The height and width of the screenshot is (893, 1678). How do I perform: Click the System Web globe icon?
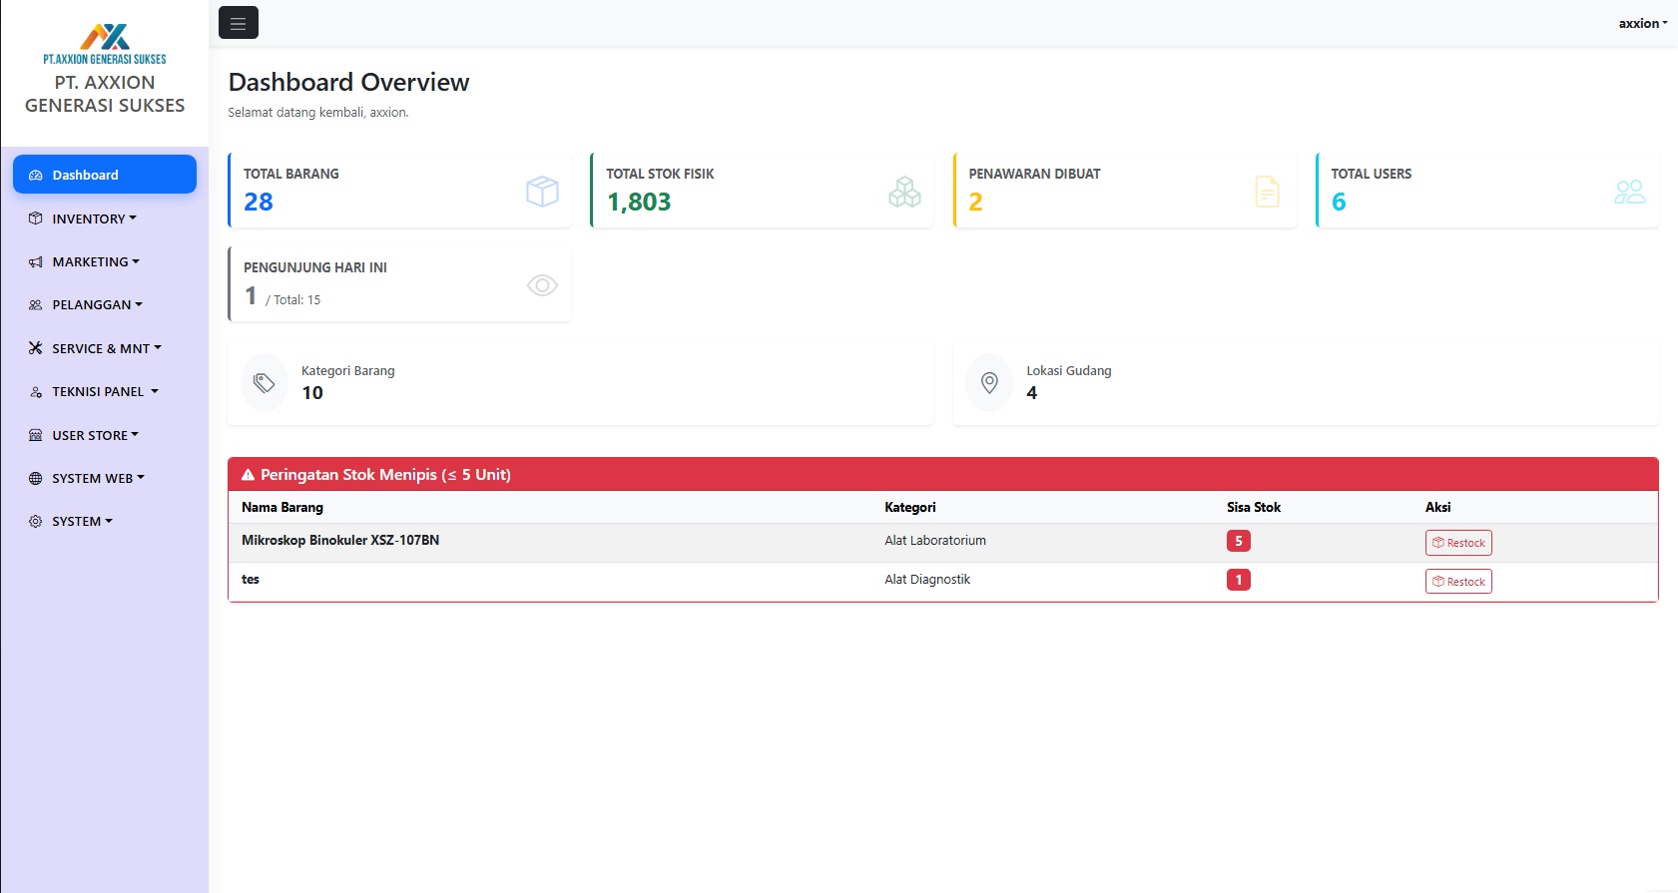coord(36,479)
